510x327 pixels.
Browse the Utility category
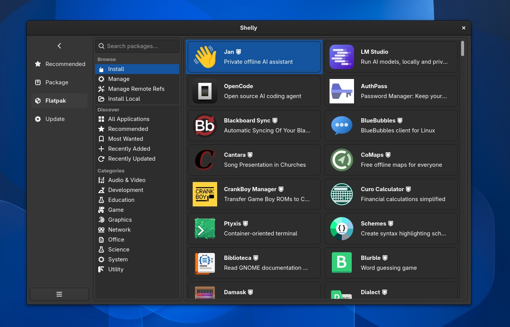tap(137, 269)
